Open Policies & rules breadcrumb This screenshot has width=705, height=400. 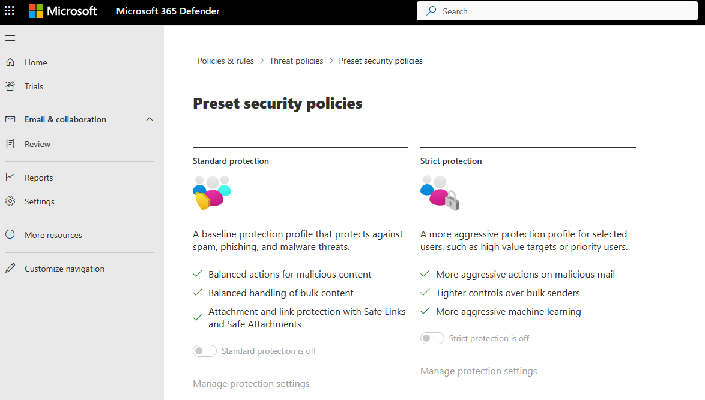coord(226,61)
